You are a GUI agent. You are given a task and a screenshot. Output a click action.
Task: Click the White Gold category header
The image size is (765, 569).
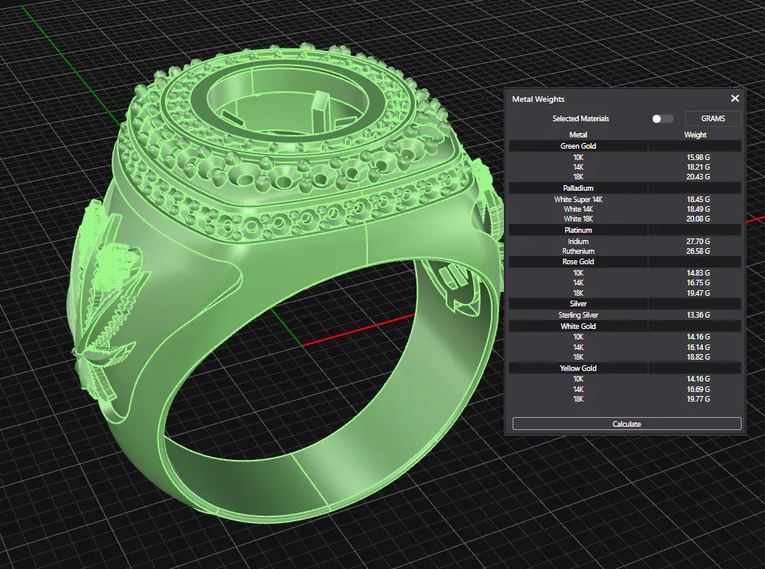pos(578,326)
